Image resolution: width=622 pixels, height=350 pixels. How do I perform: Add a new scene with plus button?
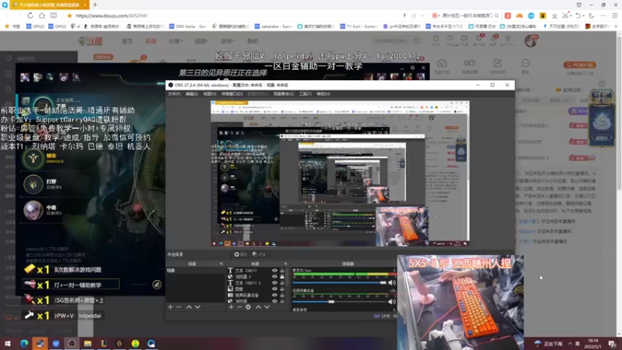tap(170, 306)
